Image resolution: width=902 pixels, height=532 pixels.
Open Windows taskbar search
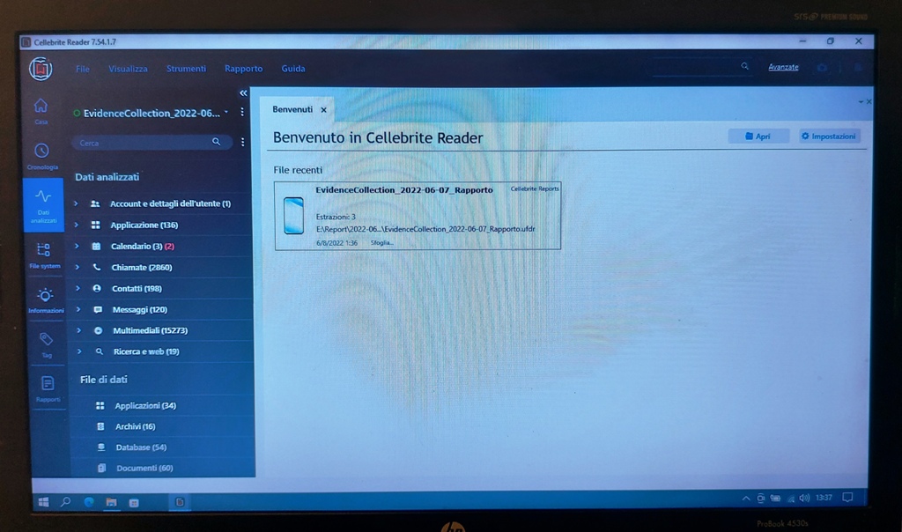[65, 502]
